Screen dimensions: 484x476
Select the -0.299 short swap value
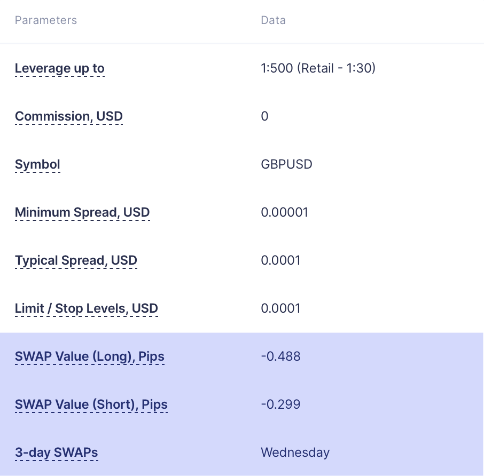[280, 404]
